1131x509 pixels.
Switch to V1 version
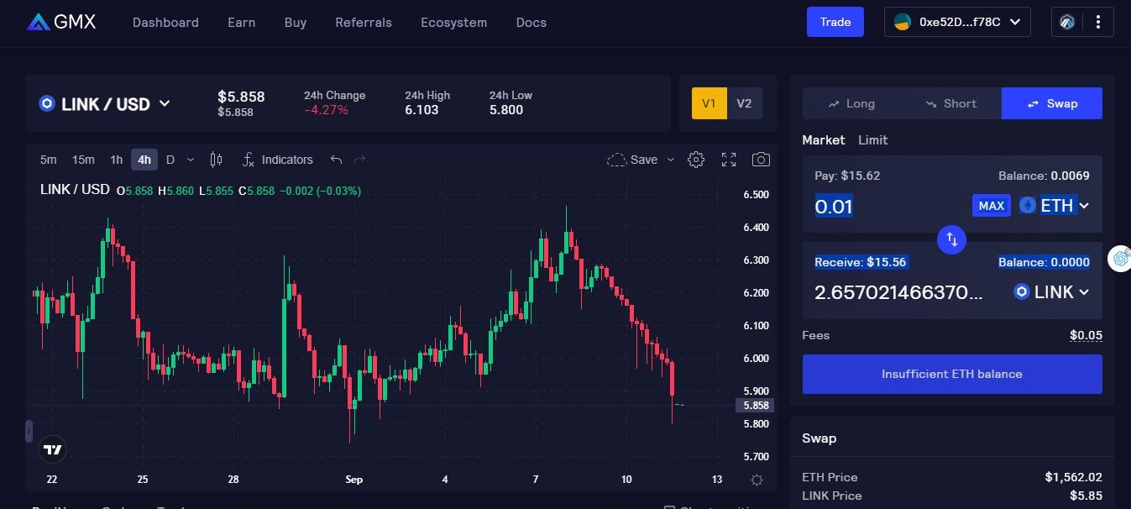pyautogui.click(x=709, y=103)
